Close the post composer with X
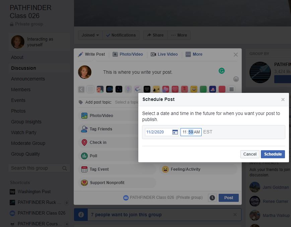This screenshot has width=291, height=227. (236, 55)
